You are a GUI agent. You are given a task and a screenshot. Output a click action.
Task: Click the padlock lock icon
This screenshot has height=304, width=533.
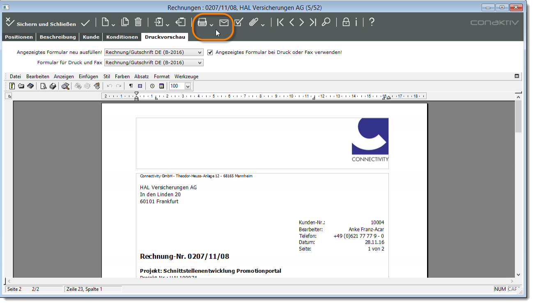click(x=346, y=22)
